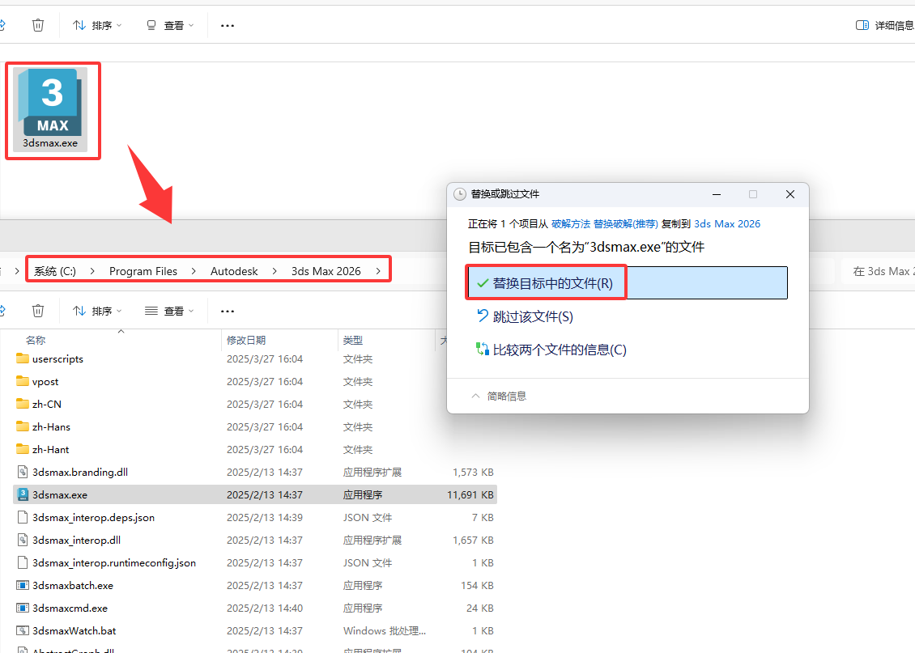915x653 pixels.
Task: Select the vpost folder
Action: 45,382
